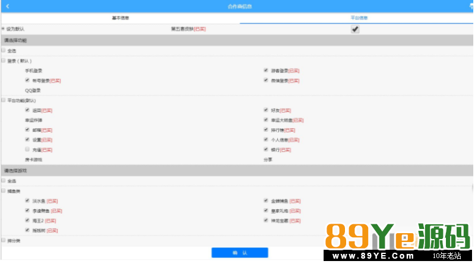Uncheck the 帐号登录 checkbox

pos(27,80)
